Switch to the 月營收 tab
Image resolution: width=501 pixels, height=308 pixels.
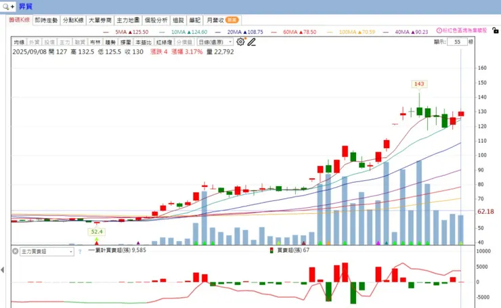point(222,20)
